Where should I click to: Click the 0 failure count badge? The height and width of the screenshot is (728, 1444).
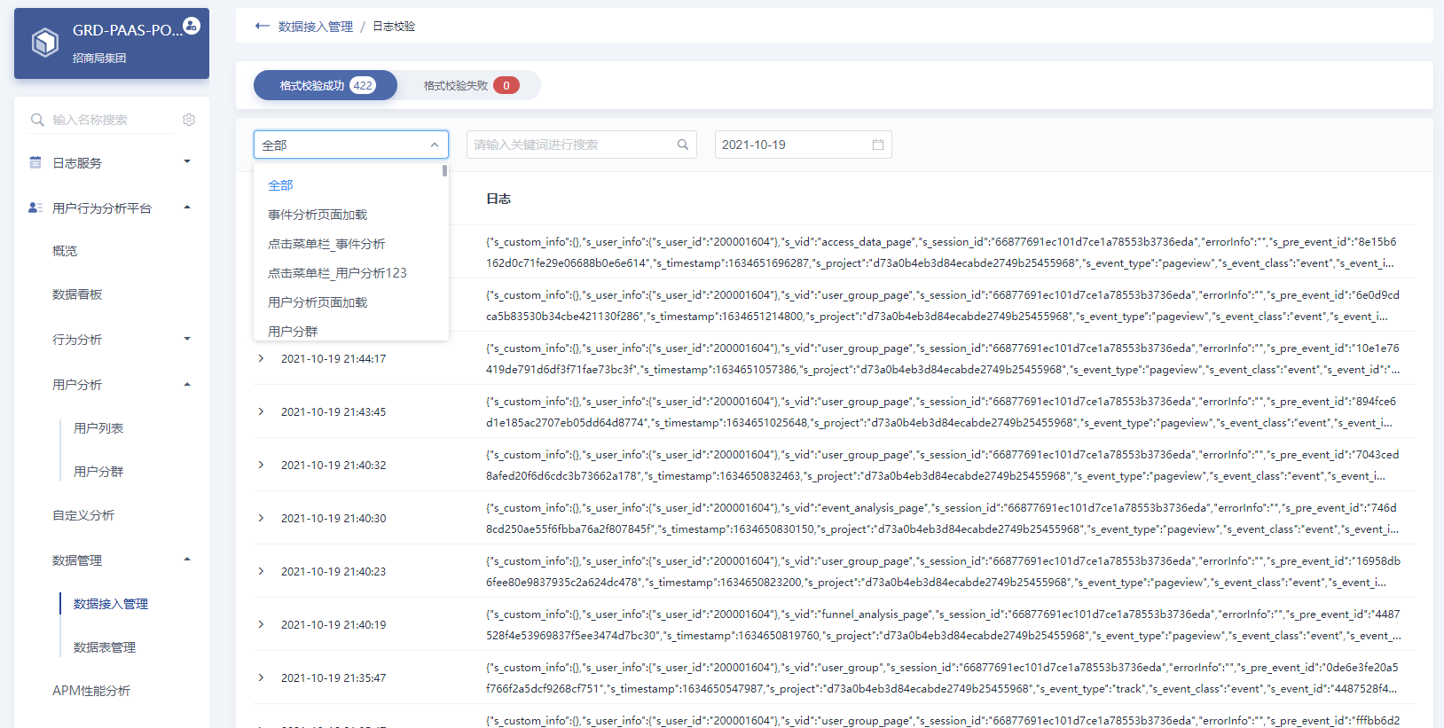506,85
